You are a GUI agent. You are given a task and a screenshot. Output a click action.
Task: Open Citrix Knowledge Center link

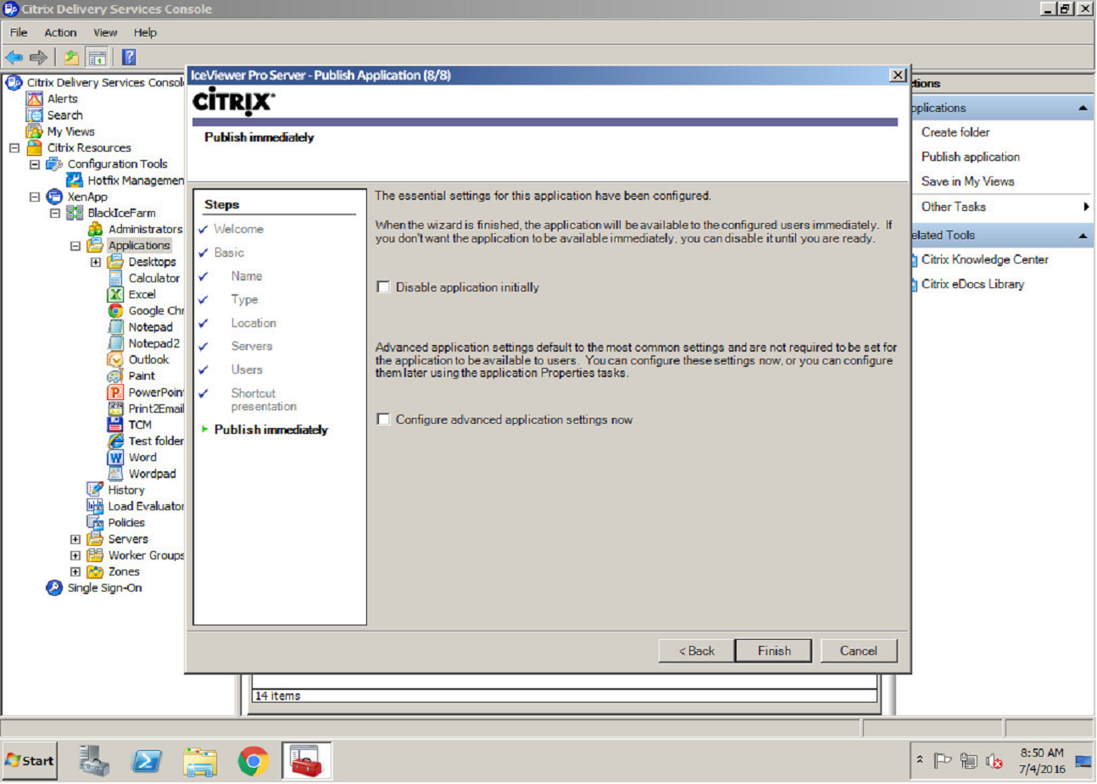(985, 259)
